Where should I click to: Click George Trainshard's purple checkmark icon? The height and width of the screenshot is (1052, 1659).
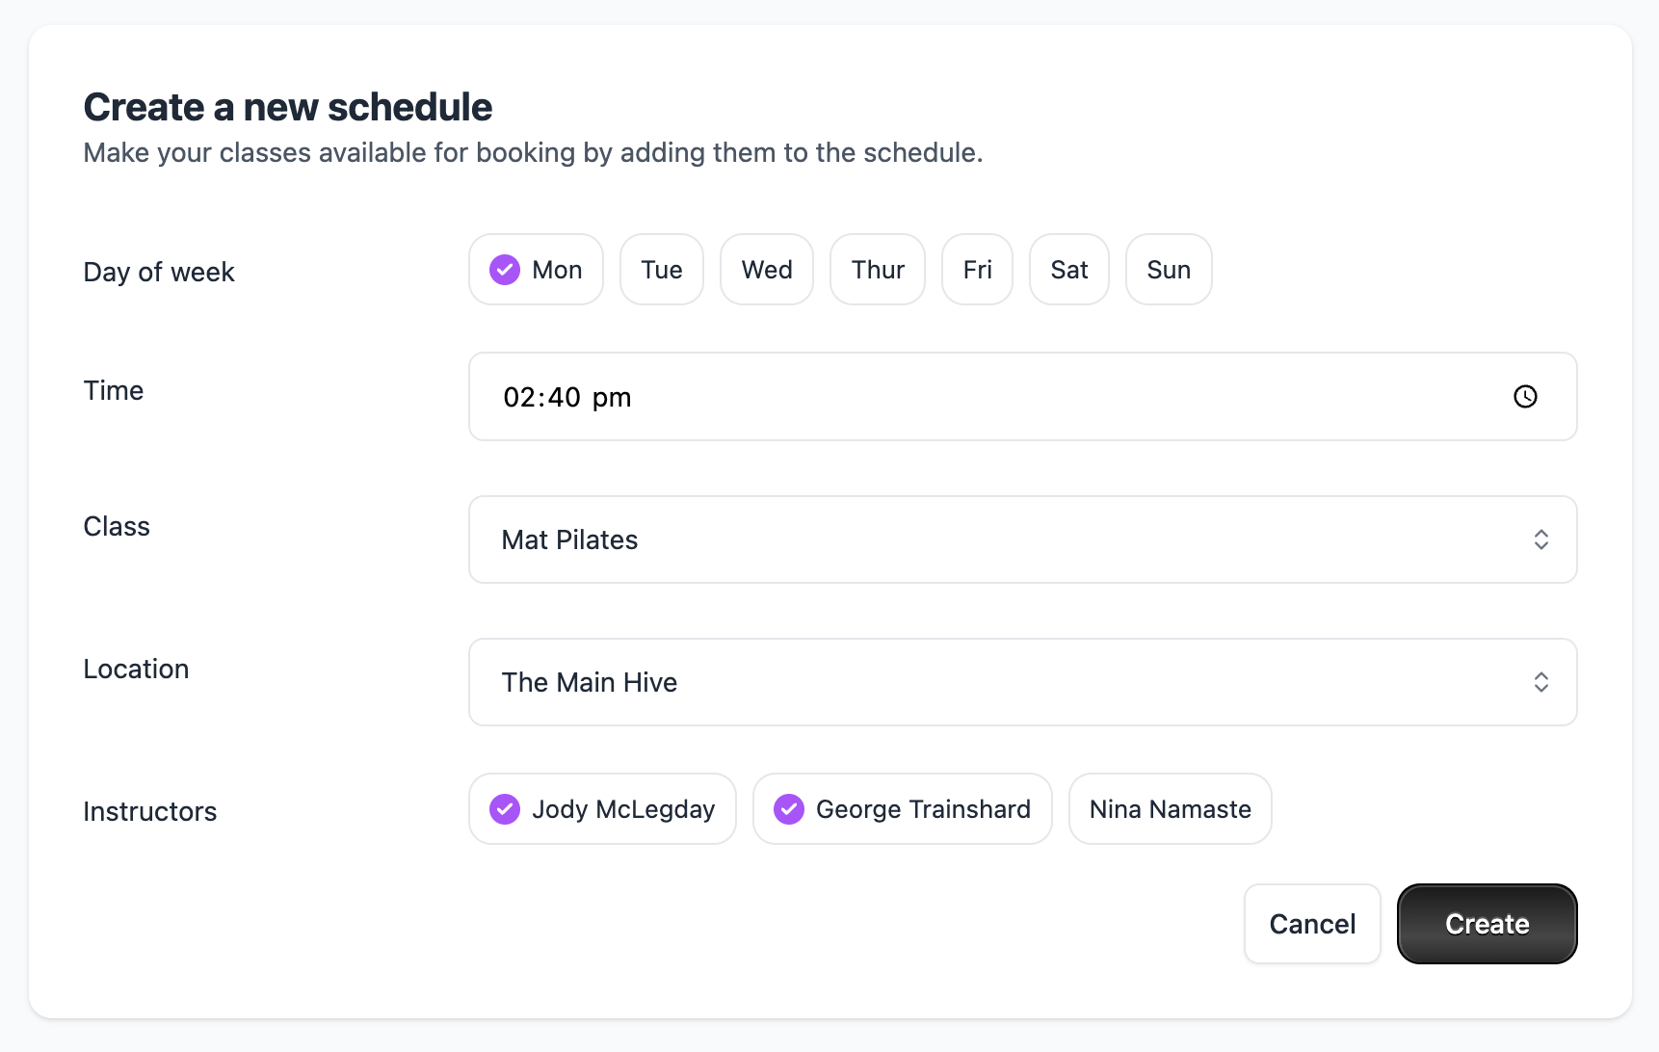click(789, 809)
